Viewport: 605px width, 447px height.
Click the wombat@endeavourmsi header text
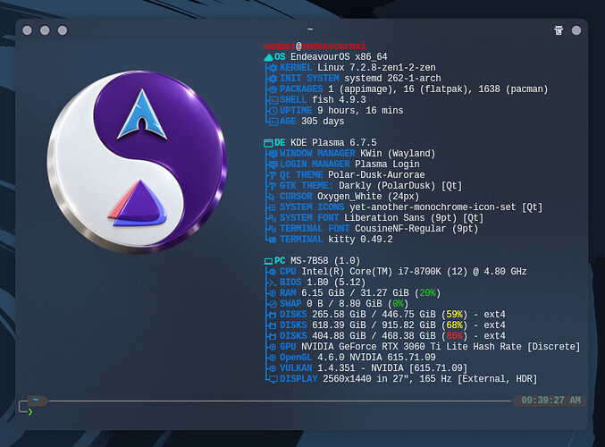coord(315,46)
